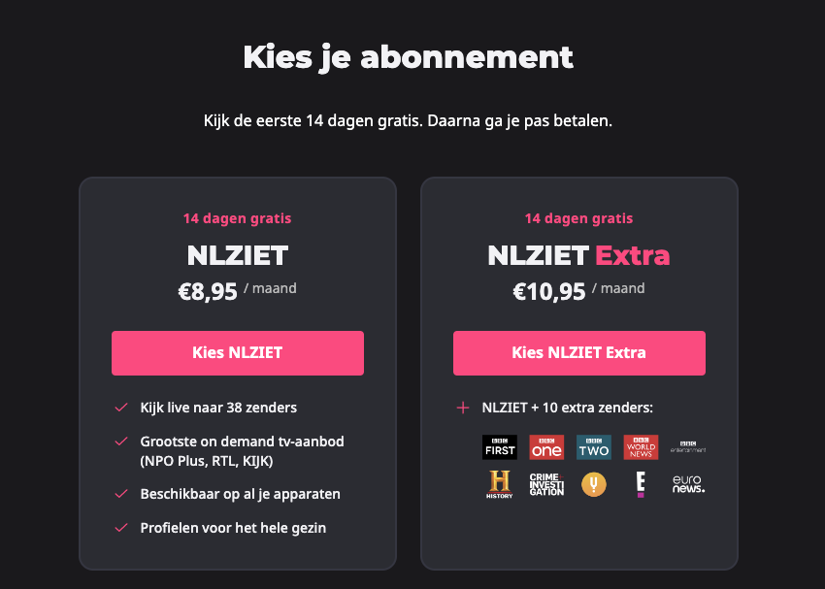Select the E! Entertainment logo
The image size is (825, 589).
641,484
